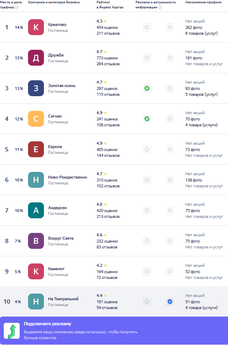Open the orange Сигнал avatar tile

coord(36,119)
